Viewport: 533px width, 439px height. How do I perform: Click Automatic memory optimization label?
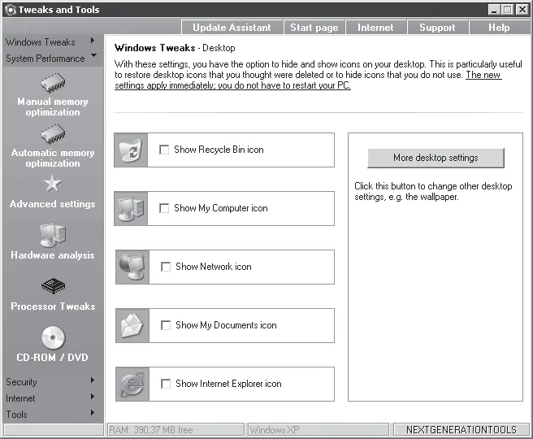[x=53, y=159]
